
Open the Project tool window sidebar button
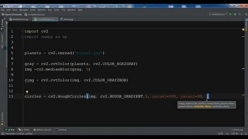[x=2, y=24]
